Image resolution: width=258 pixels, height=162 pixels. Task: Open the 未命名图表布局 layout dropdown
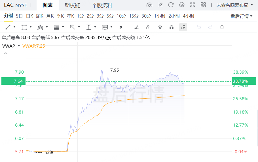[234, 5]
